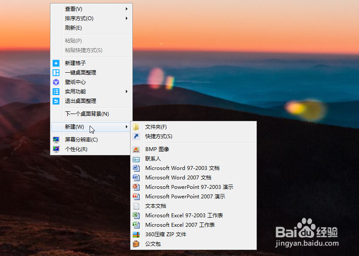Create Microsoft Word 97-2003 文档
Screen dimensions: 359x256
point(194,168)
